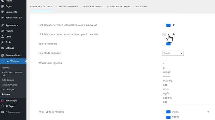
Task: Click the Appearance paintbrush icon
Action: (x=2, y=25)
